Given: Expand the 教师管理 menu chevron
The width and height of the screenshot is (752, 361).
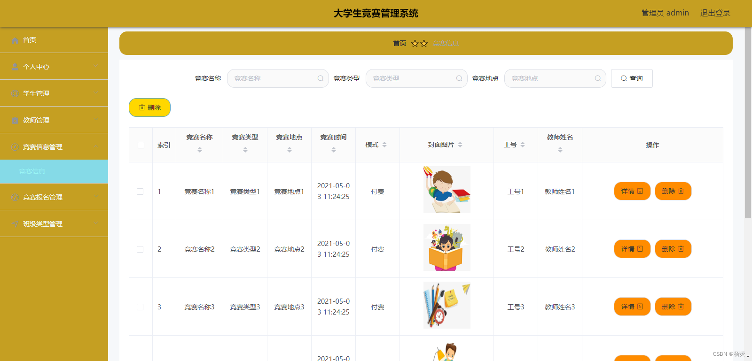Looking at the screenshot, I should 96,120.
